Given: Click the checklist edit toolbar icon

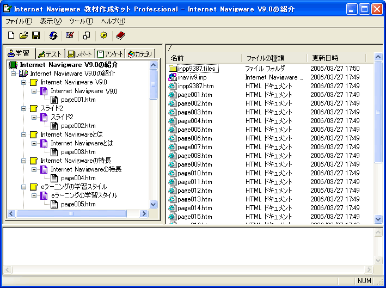Looking at the screenshot, I should 70,35.
